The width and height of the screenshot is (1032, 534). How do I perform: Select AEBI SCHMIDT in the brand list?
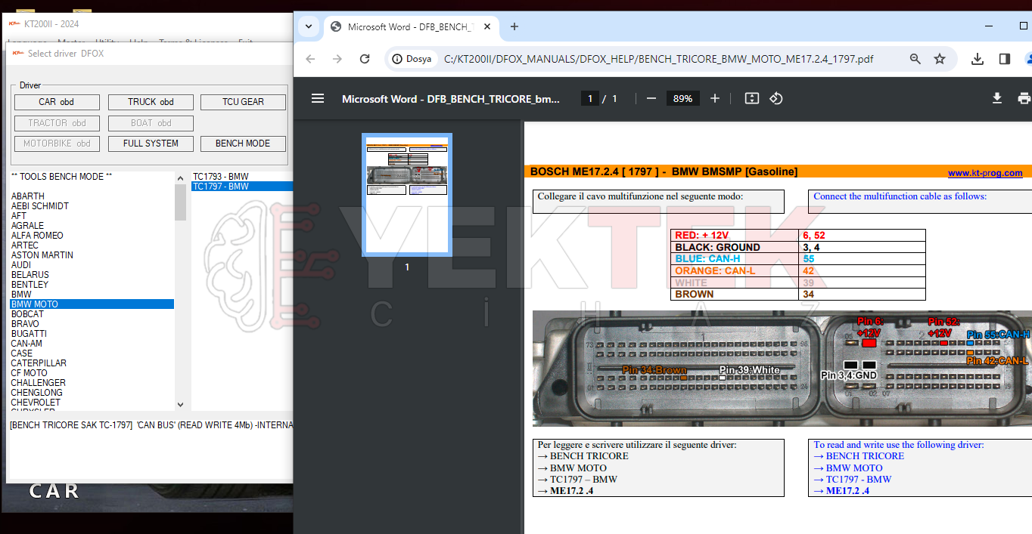(92, 206)
